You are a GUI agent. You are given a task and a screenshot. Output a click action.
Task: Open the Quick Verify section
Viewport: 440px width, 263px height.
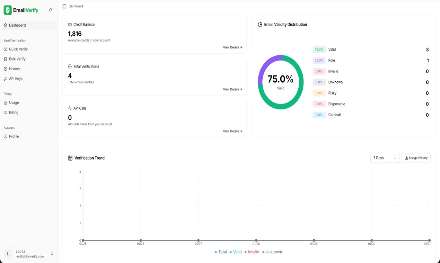tap(18, 49)
